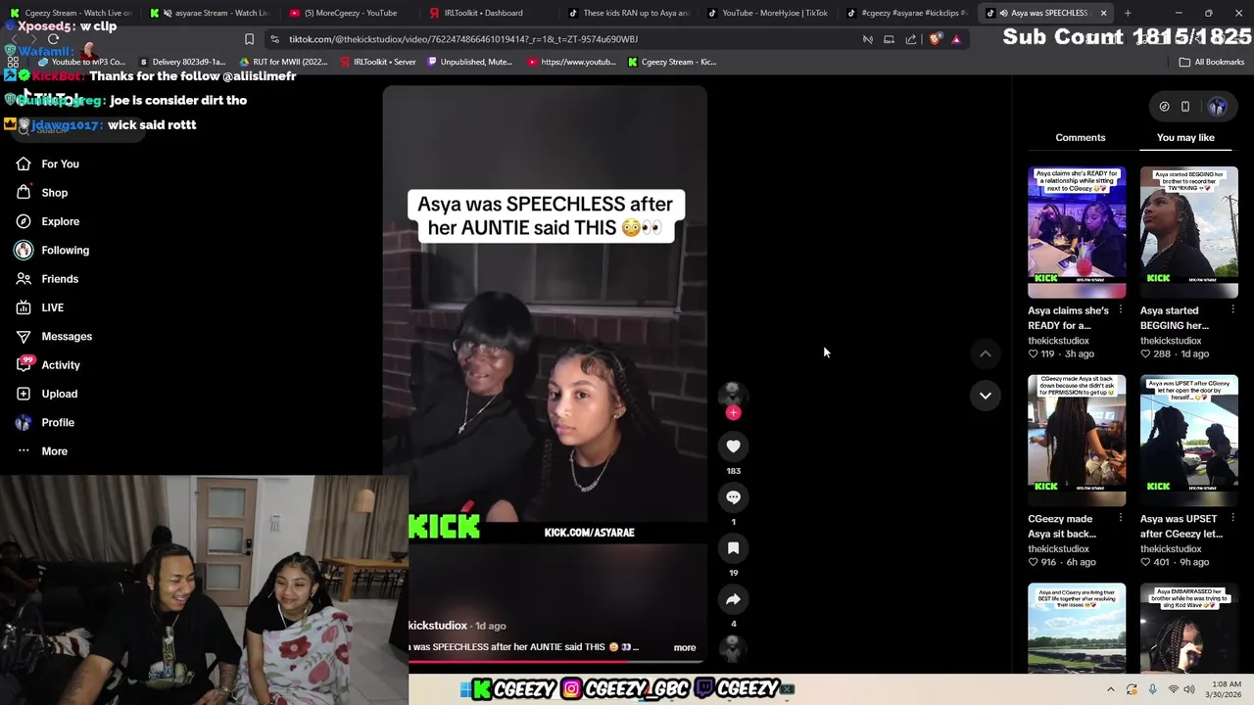Open the profile avatar menu top right
Screen dimensions: 1254x705
coord(1217,107)
